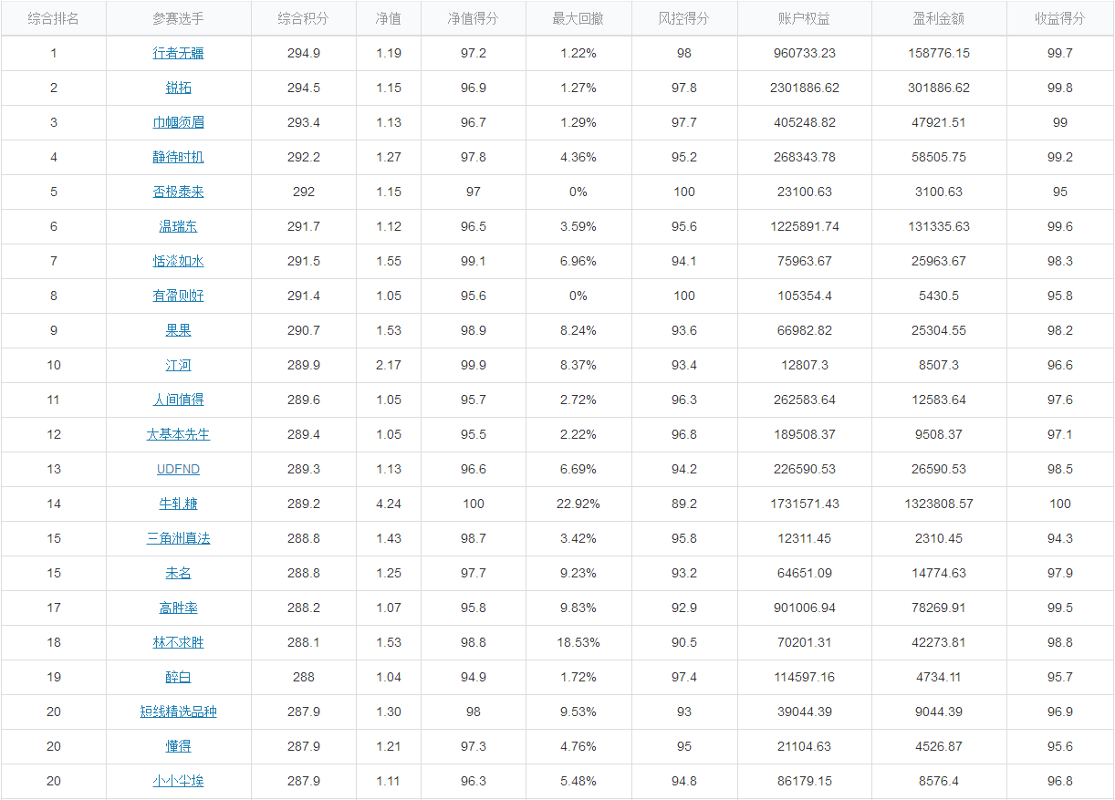
Task: Open the 林不求胜 contestant link
Action: 178,642
